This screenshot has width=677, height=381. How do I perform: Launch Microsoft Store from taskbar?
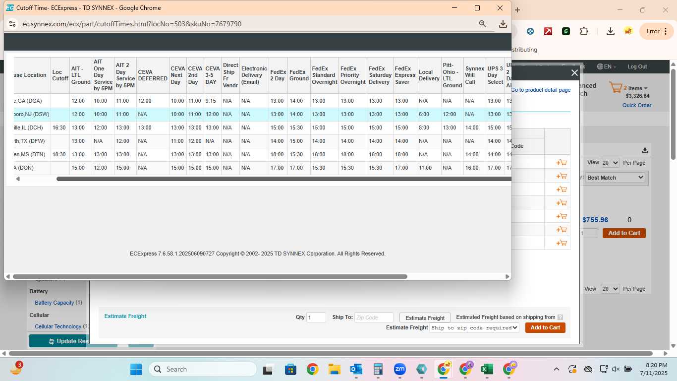coord(290,369)
